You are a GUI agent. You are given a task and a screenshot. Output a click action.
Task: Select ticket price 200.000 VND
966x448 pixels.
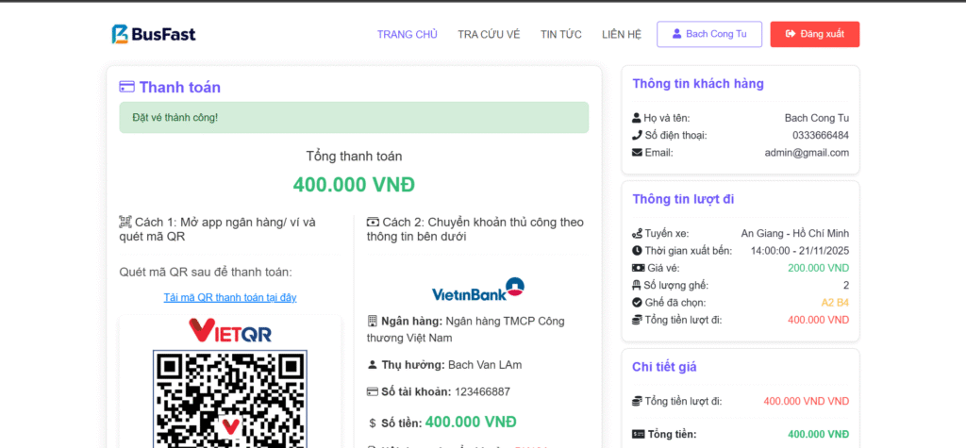pyautogui.click(x=818, y=268)
